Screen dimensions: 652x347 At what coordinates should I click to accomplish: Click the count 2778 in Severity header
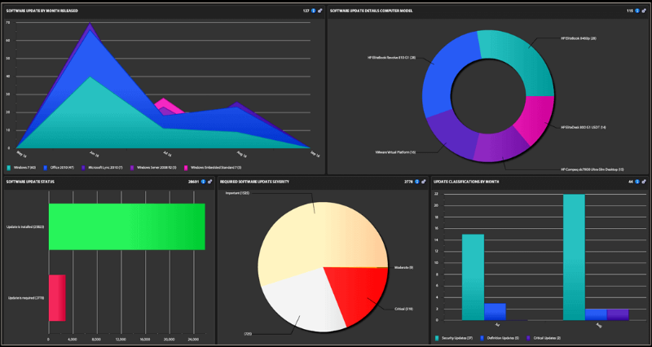(x=408, y=182)
